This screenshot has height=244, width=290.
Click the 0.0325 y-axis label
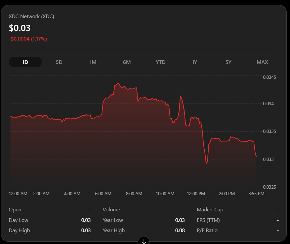coord(269,187)
